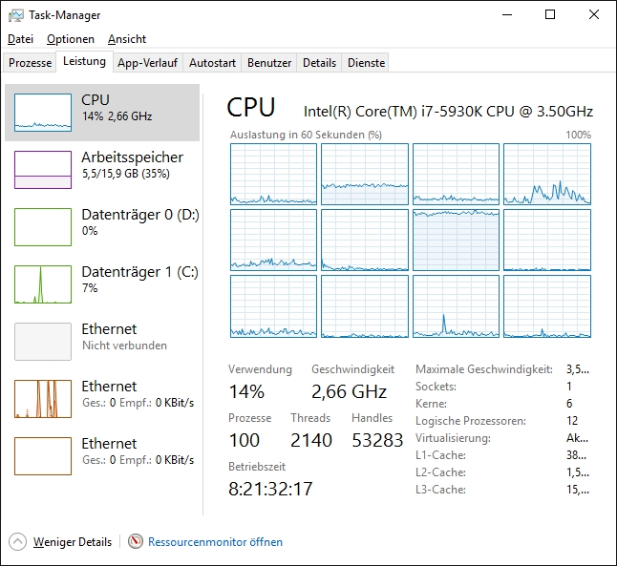Viewport: 617px width, 566px height.
Task: Open the Datei menu
Action: pyautogui.click(x=20, y=39)
